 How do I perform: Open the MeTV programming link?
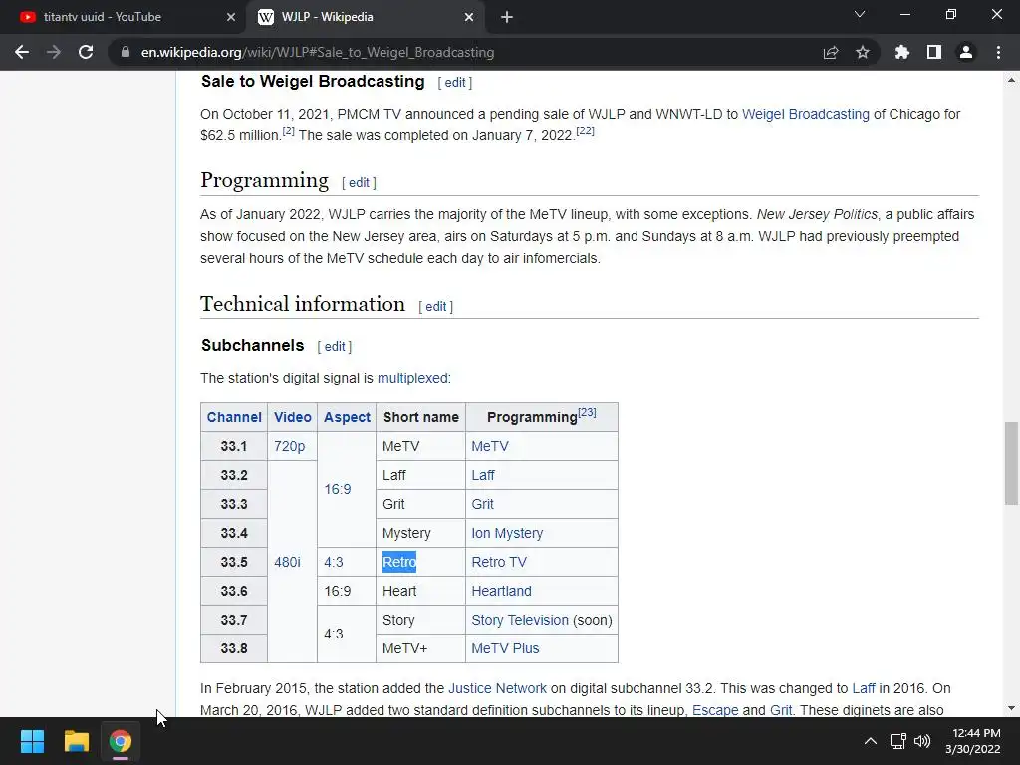[490, 447]
